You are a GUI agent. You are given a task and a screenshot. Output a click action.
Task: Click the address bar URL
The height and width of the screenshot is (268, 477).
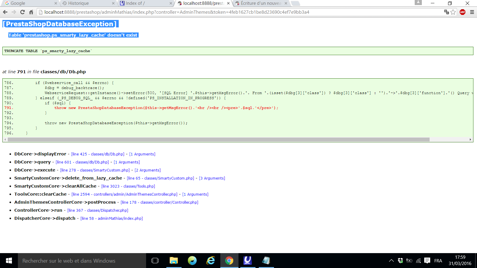[x=177, y=12]
